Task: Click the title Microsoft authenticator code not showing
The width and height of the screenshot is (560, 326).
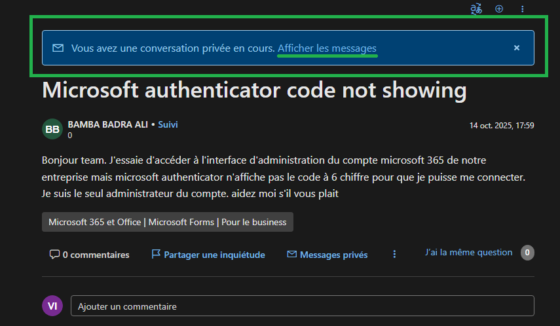Action: coord(254,90)
